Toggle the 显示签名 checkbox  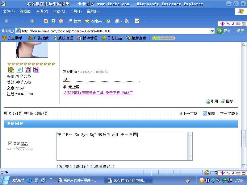click(x=10, y=143)
